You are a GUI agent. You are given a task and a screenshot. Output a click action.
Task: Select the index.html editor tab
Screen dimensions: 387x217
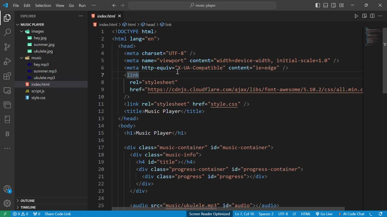coord(106,16)
